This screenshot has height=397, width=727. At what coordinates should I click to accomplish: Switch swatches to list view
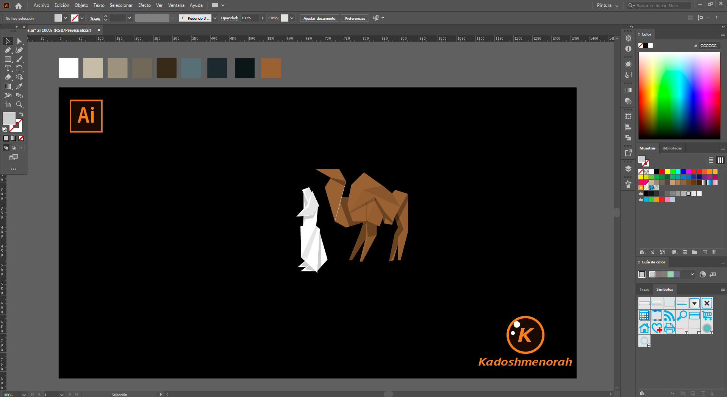(711, 160)
